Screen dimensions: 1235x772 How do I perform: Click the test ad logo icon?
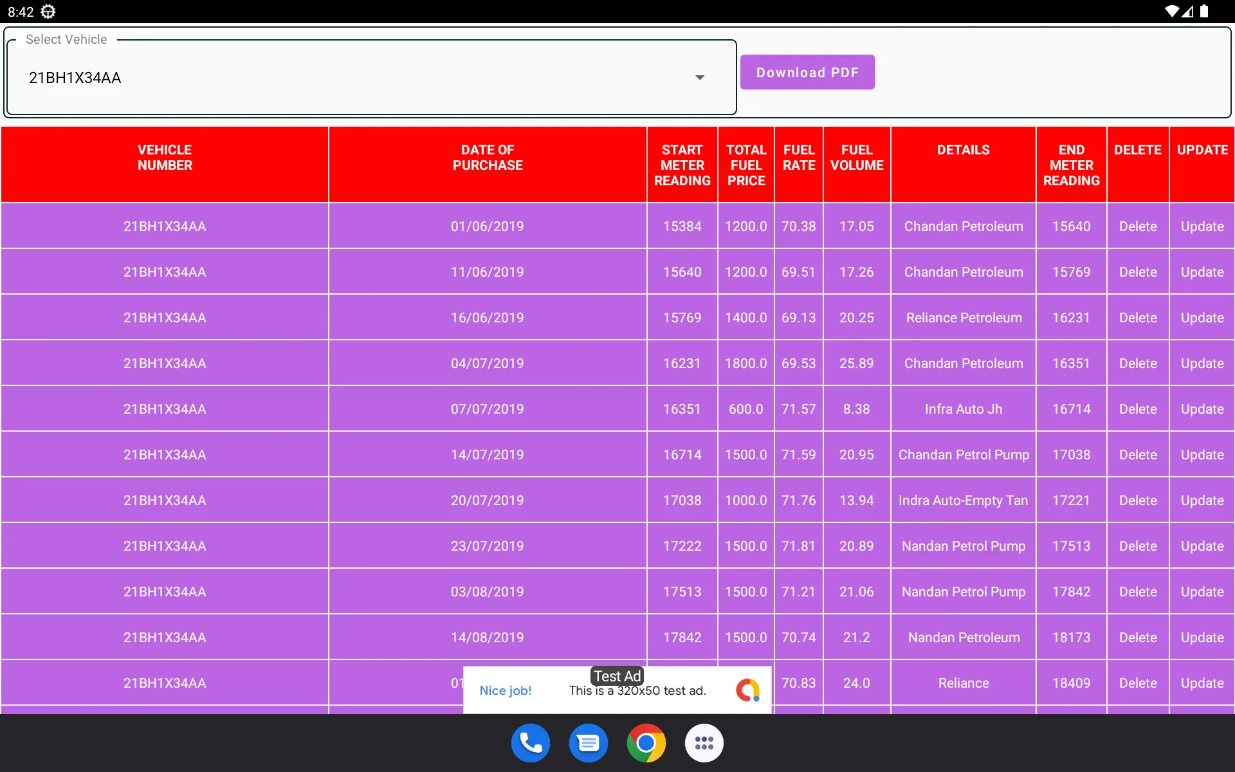(x=747, y=690)
